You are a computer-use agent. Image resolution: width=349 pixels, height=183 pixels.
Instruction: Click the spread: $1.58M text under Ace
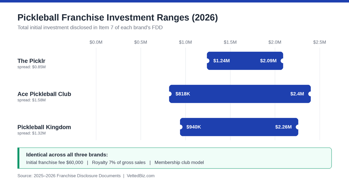click(x=31, y=100)
